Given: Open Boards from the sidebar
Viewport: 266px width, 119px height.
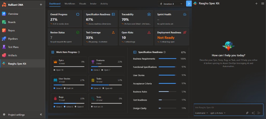Looking at the screenshot, I should 22,22.
